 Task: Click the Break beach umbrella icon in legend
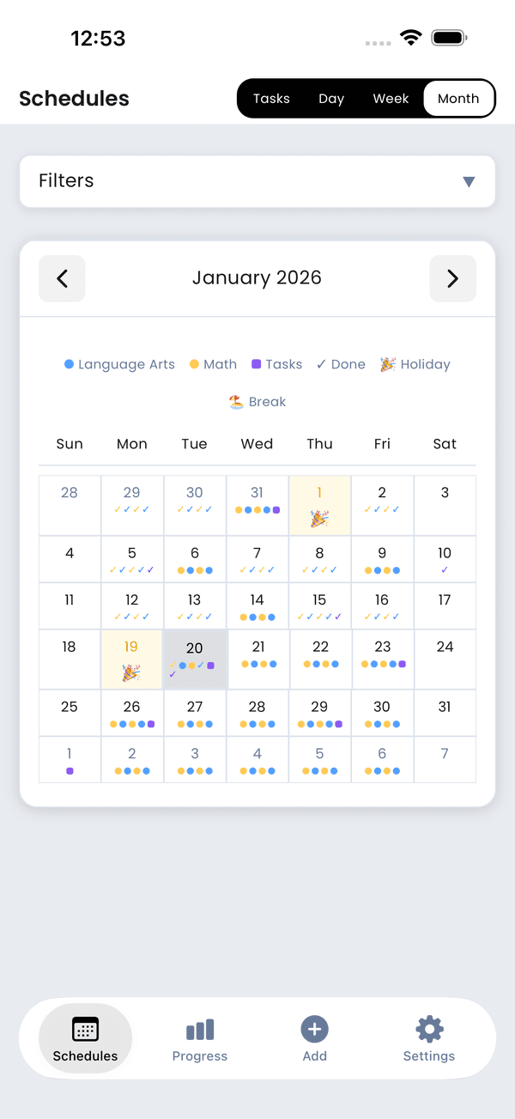click(x=234, y=401)
